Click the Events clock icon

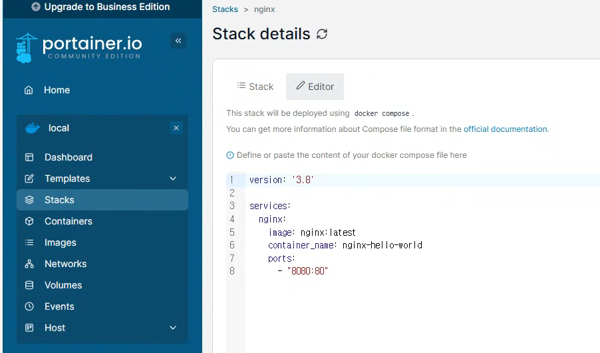pos(29,306)
